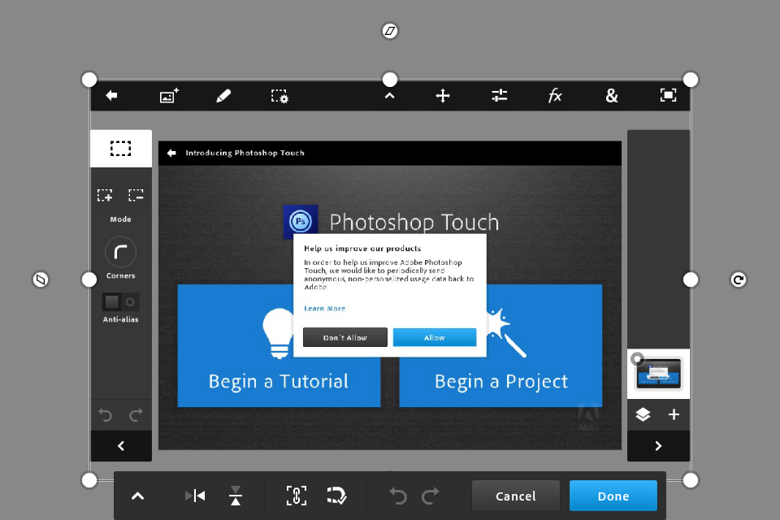Tap the rotate-and-confirm icon in the transform bar

pyautogui.click(x=336, y=496)
